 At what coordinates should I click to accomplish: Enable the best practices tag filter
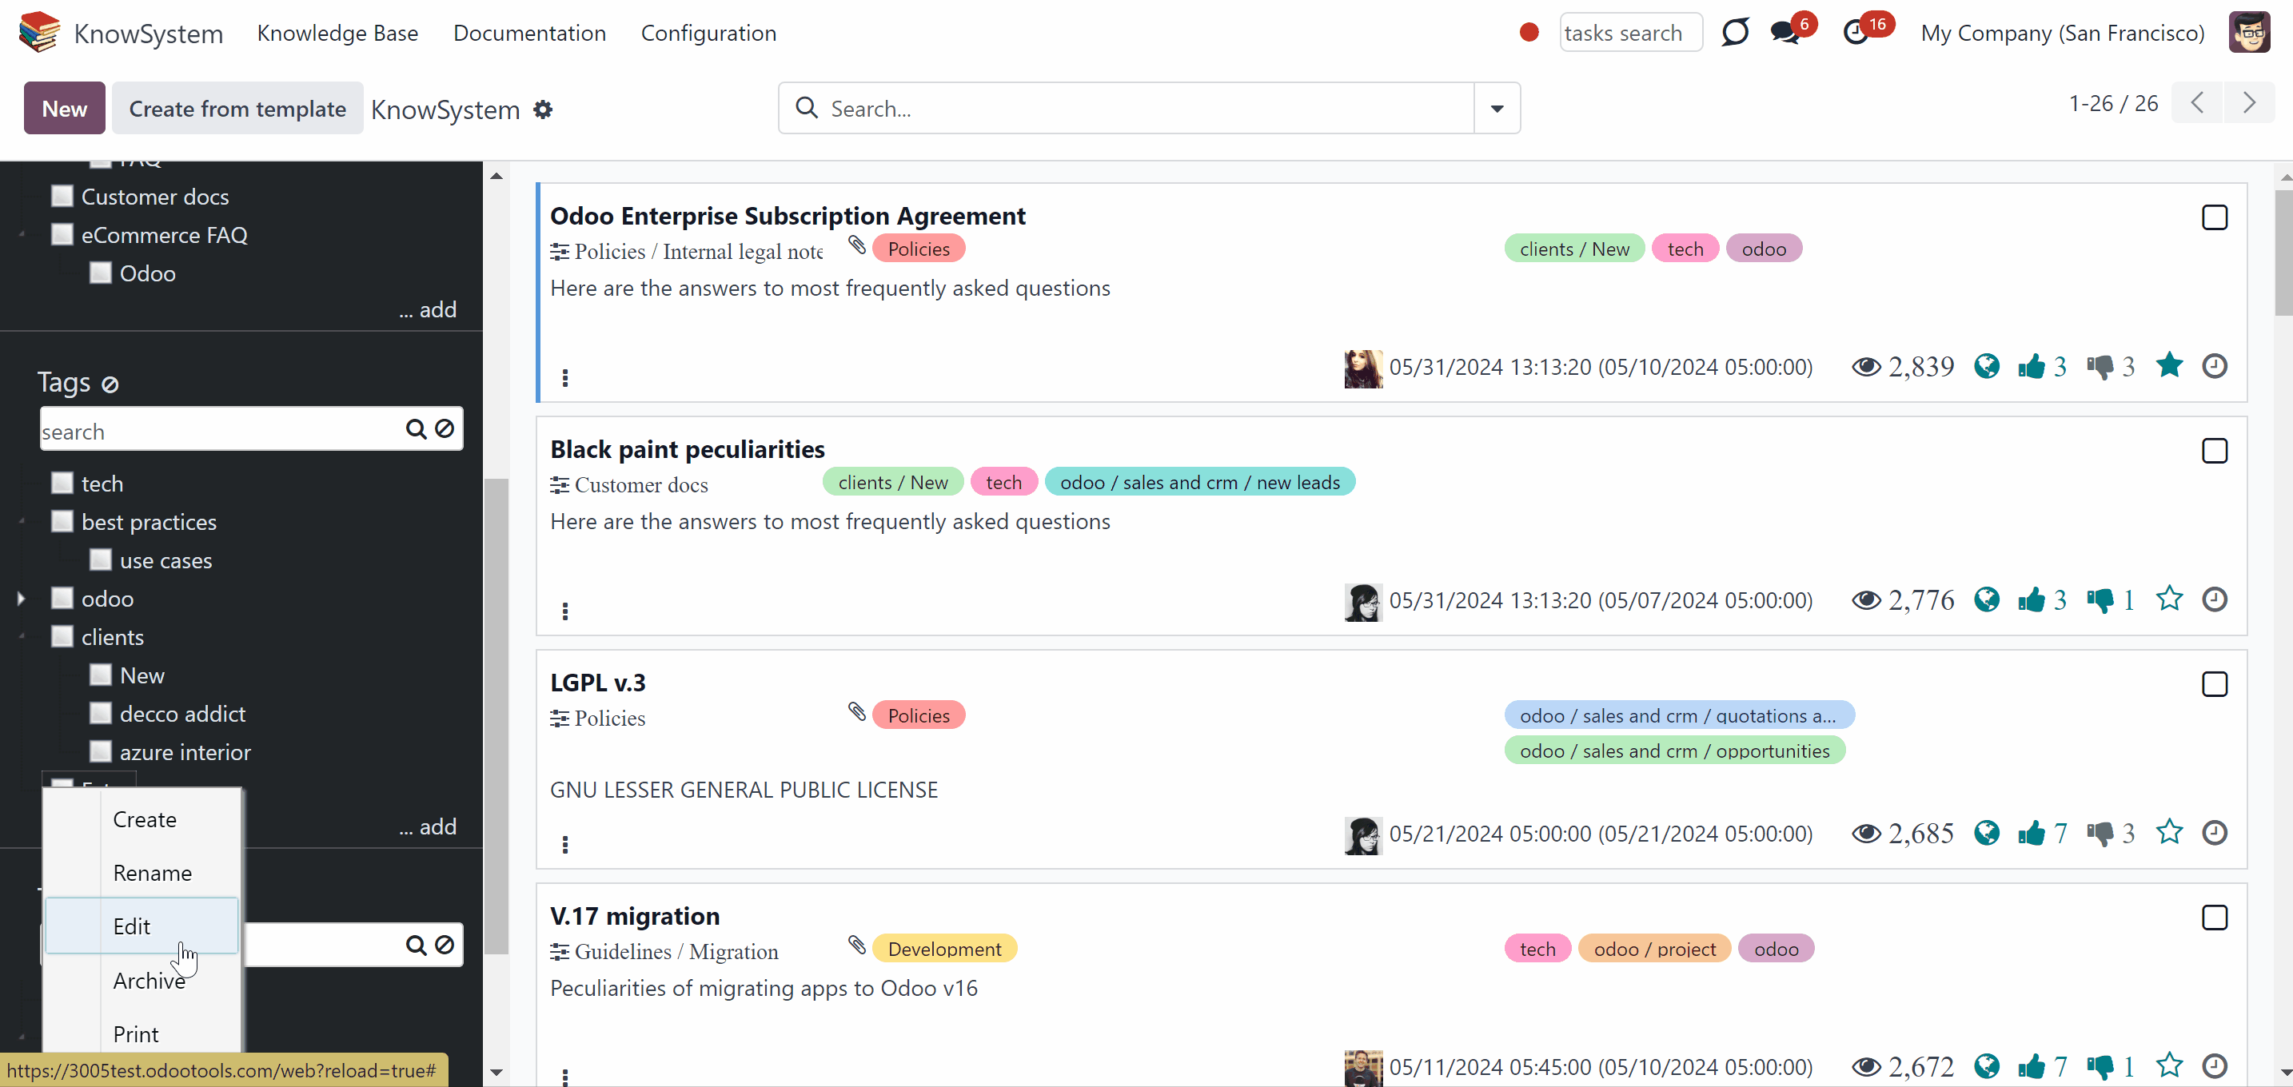[62, 521]
